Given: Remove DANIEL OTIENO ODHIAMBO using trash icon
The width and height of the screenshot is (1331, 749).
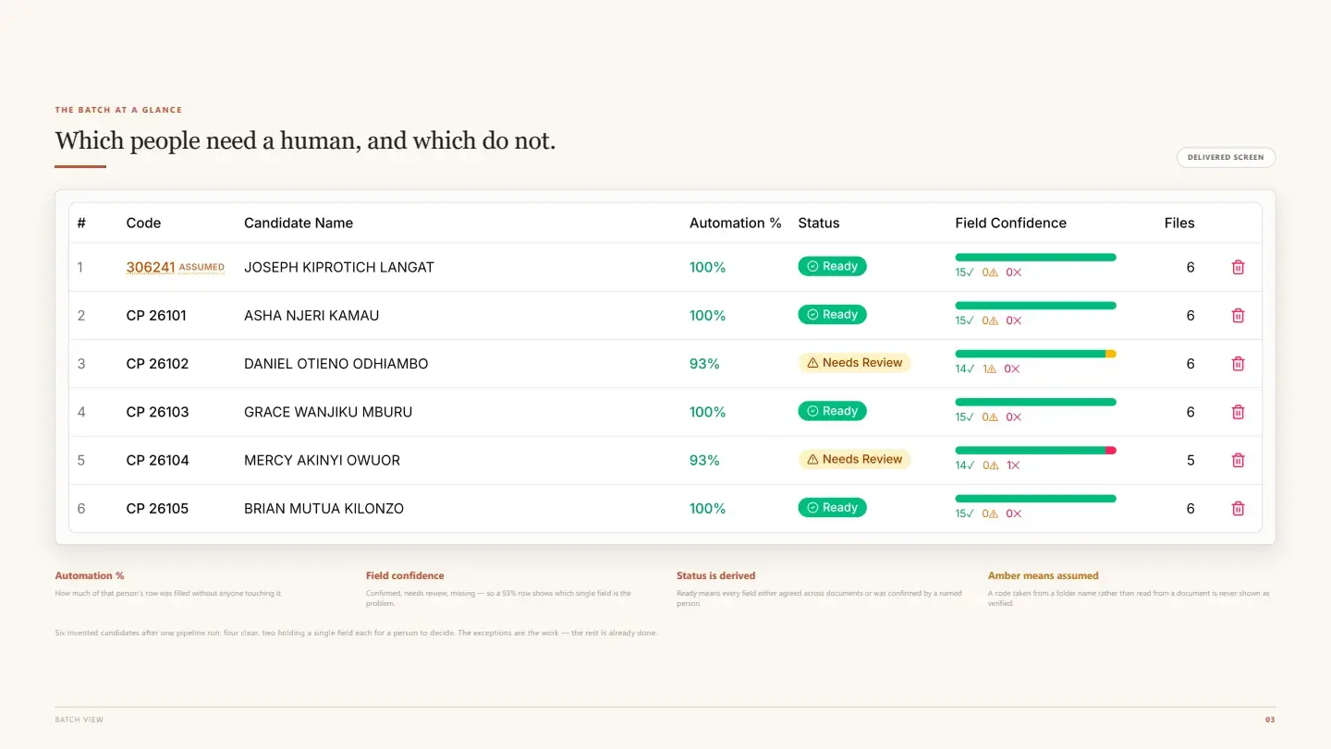Looking at the screenshot, I should pos(1239,364).
